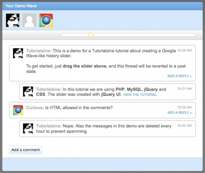This screenshot has width=205, height=173.
Task: Click the Tutorialzine face avatar in the participants bar
Action: 13,20
